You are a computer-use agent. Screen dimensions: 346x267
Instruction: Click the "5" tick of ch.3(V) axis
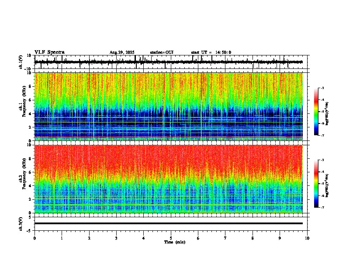tap(31, 217)
